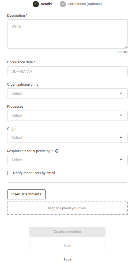This screenshot has height=263, width=136.
Task: Focus the Occurrence date field
Action: [x=67, y=71]
